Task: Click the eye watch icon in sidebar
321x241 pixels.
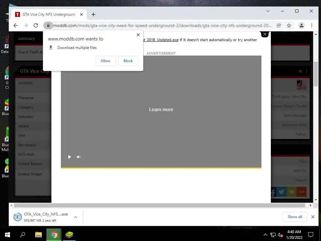Action: [x=300, y=71]
